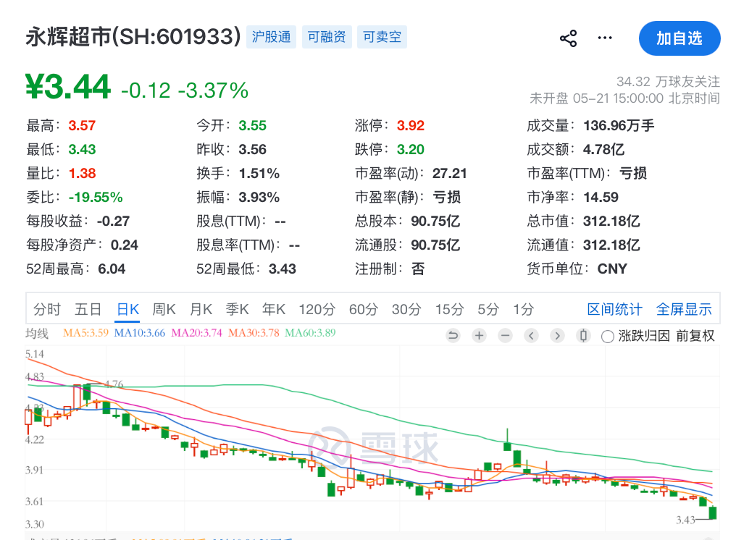Screen dimensions: 736x540
Task: Click the 最高 value 3.57
Action: pyautogui.click(x=82, y=126)
